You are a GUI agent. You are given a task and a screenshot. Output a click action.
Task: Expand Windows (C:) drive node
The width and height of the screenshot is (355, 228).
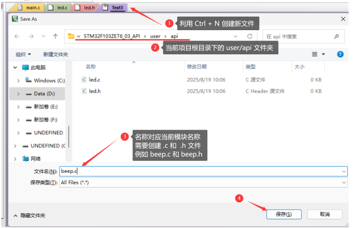[18, 81]
